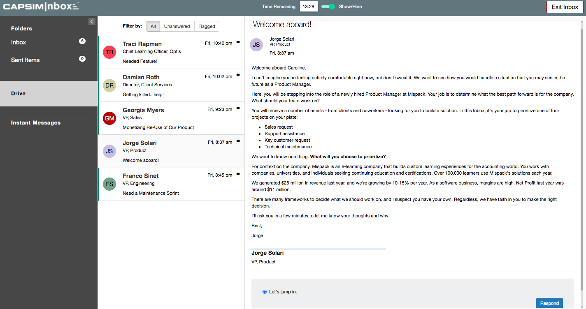Open the Inbox folder

[x=19, y=42]
